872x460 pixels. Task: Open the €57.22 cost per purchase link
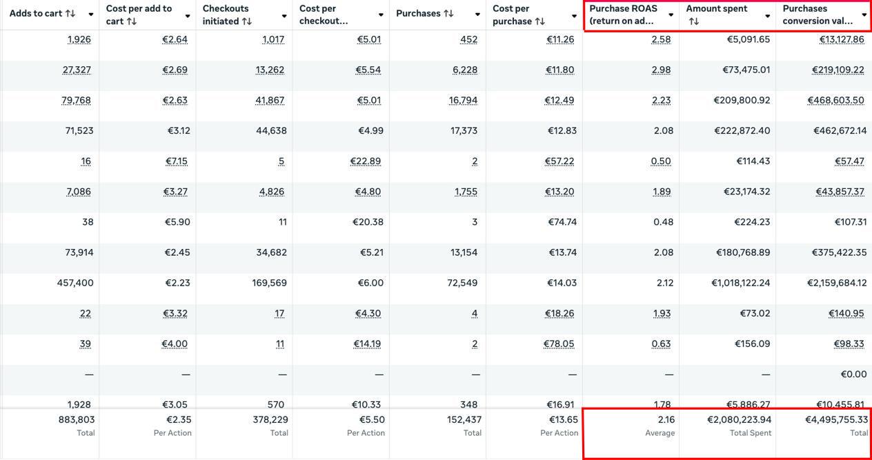click(x=559, y=161)
